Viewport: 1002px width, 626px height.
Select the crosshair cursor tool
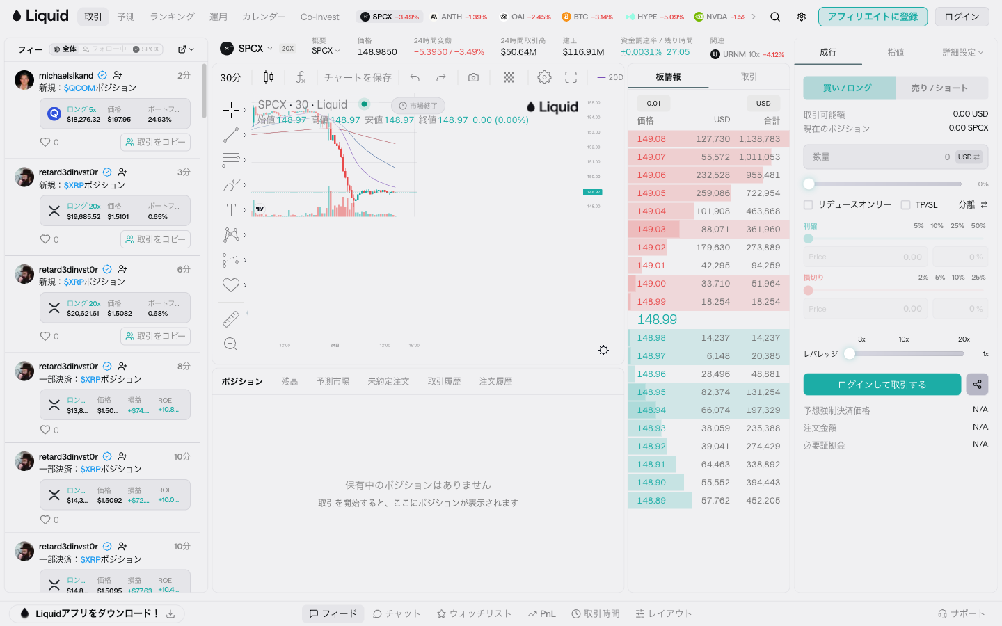[x=231, y=110]
